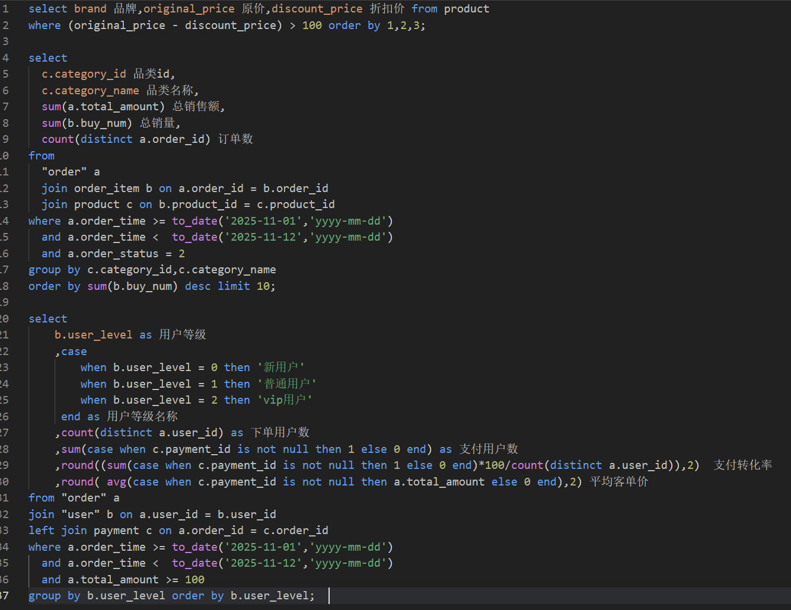Image resolution: width=791 pixels, height=610 pixels.
Task: Click the 用户等级 alias after b.user_level
Action: click(x=183, y=335)
